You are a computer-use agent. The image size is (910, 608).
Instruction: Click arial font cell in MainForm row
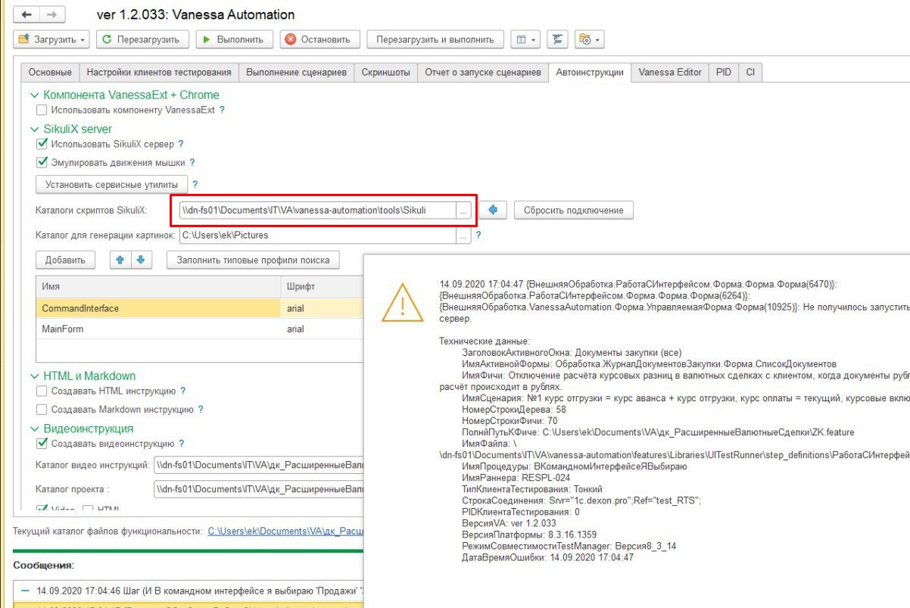click(322, 329)
